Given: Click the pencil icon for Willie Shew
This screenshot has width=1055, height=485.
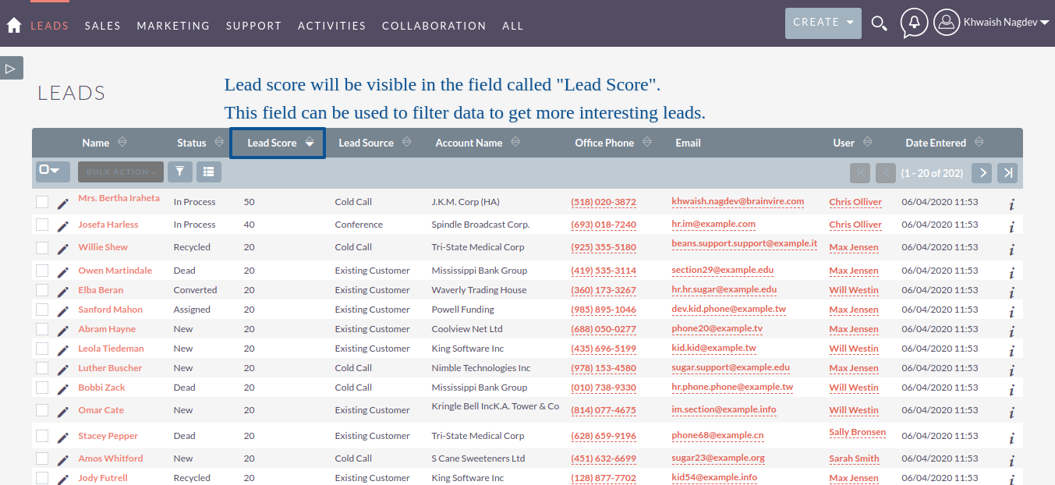Looking at the screenshot, I should point(63,249).
